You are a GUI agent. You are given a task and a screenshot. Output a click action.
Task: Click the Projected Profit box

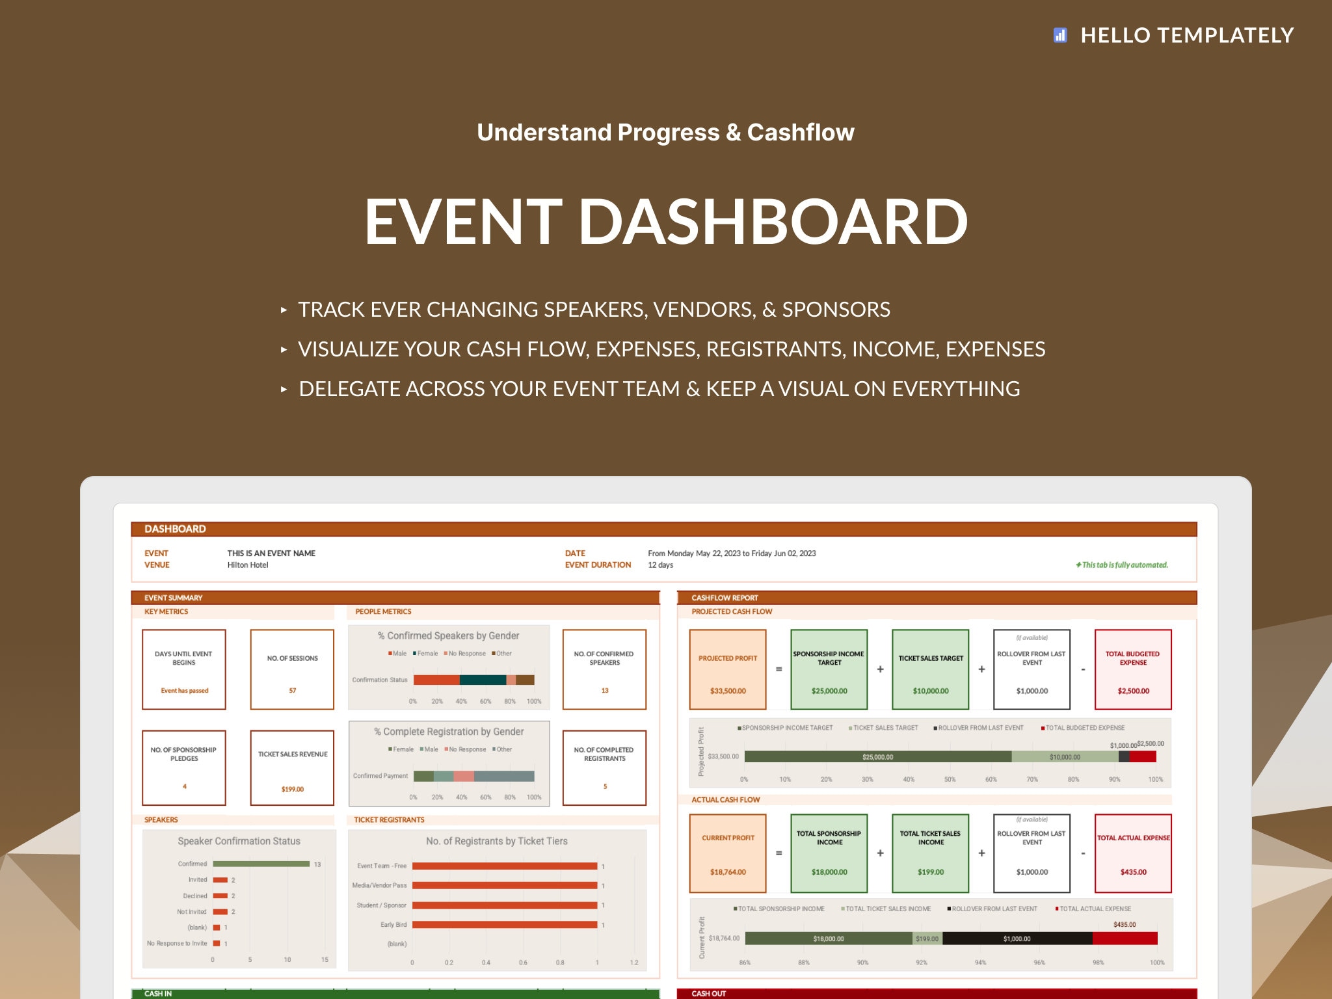(x=728, y=669)
